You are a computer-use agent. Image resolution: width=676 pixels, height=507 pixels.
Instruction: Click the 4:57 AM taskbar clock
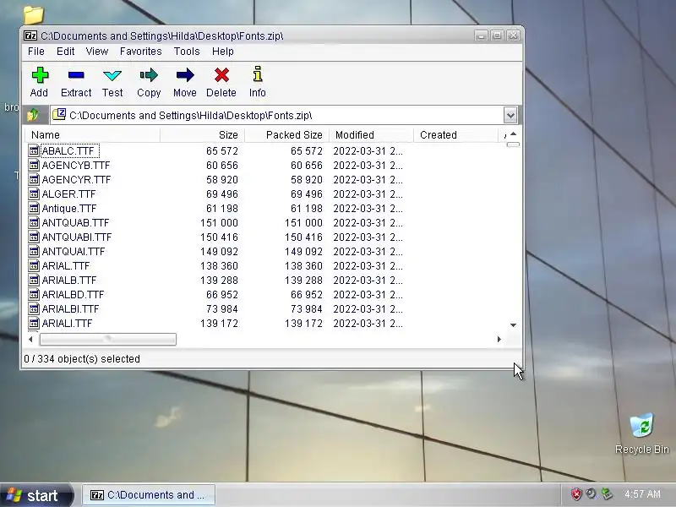click(642, 494)
